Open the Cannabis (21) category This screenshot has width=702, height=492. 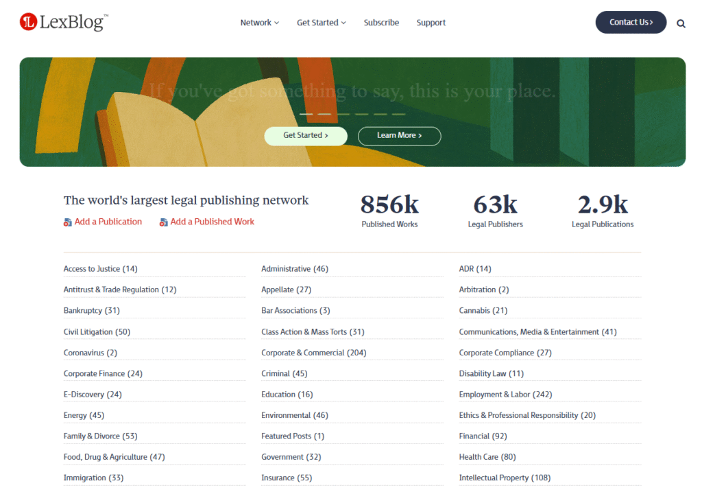(483, 311)
